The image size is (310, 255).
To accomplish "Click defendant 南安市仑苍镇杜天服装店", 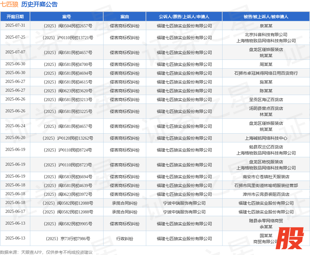I will pyautogui.click(x=266, y=177).
